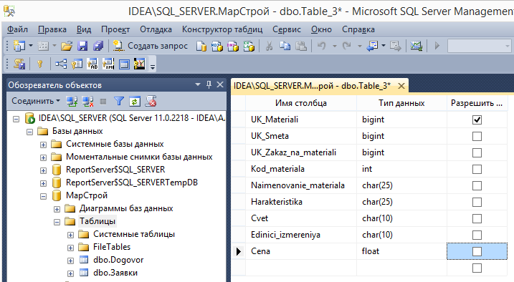The width and height of the screenshot is (514, 282).
Task: Check allow nulls for Cena
Action: (477, 251)
